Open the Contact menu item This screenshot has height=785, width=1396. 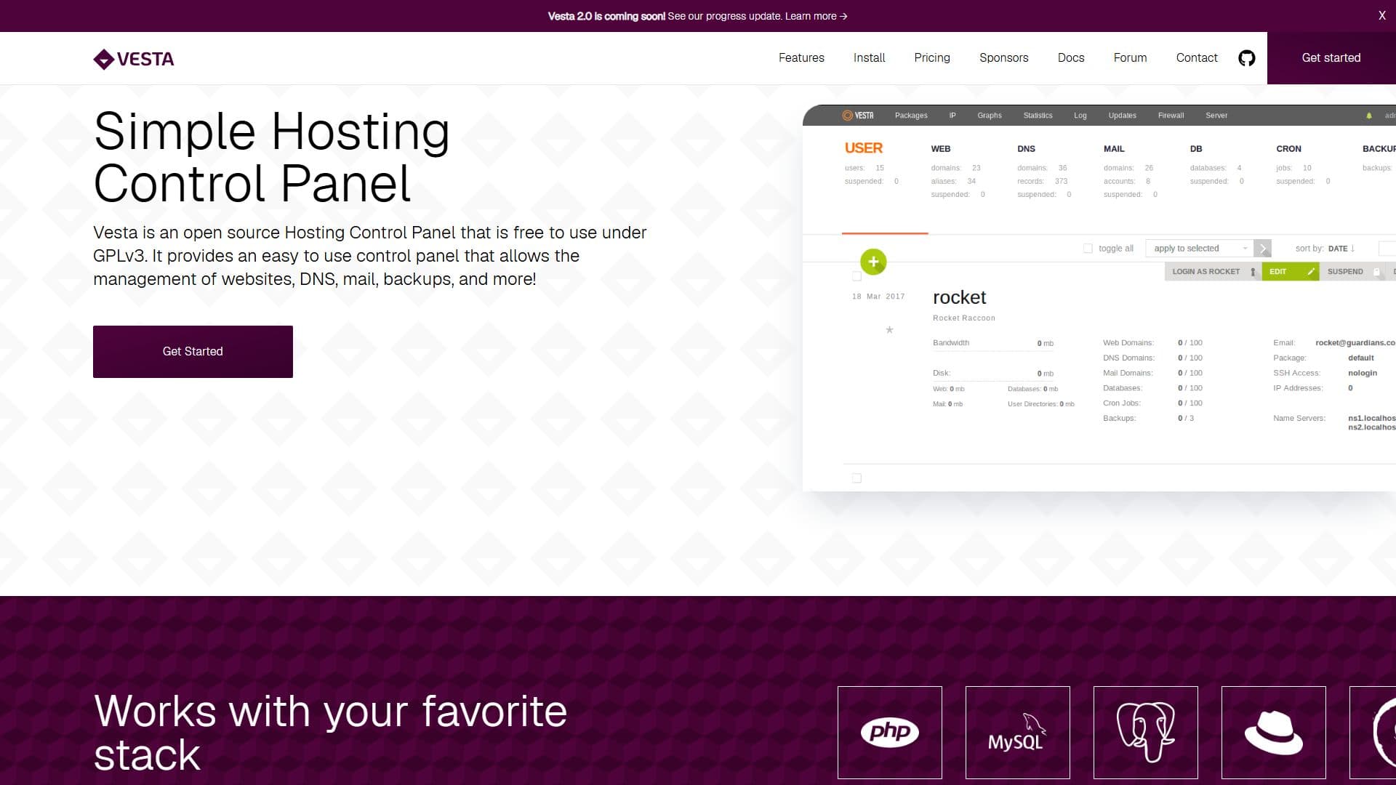pos(1197,58)
